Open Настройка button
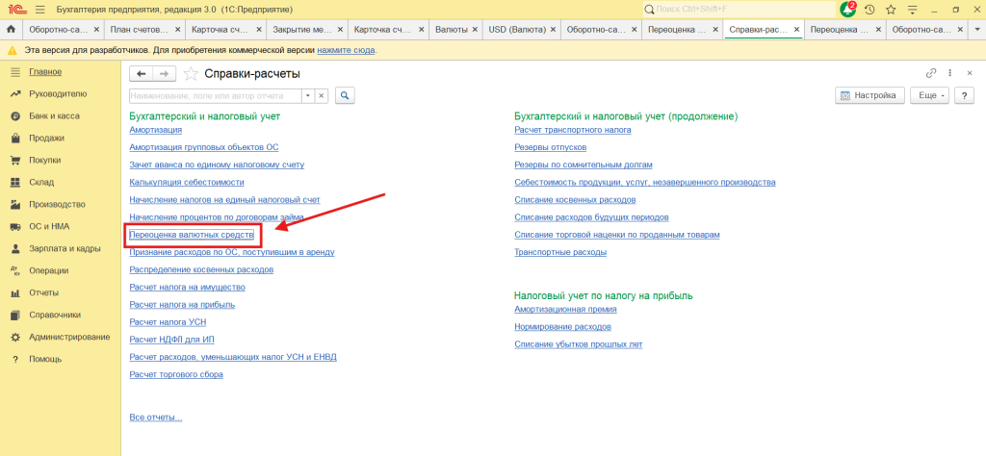The width and height of the screenshot is (986, 456). point(869,95)
